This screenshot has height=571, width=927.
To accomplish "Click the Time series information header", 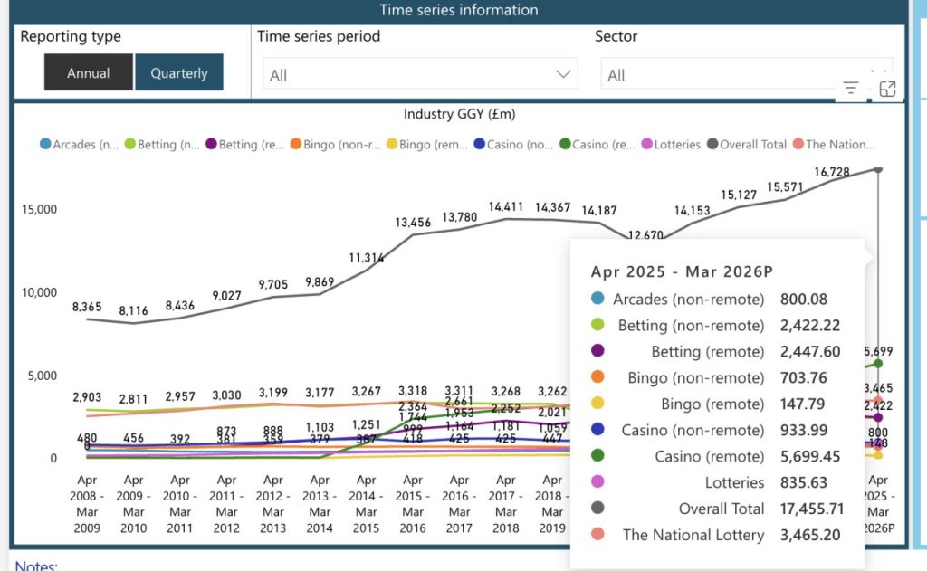I will 459,10.
